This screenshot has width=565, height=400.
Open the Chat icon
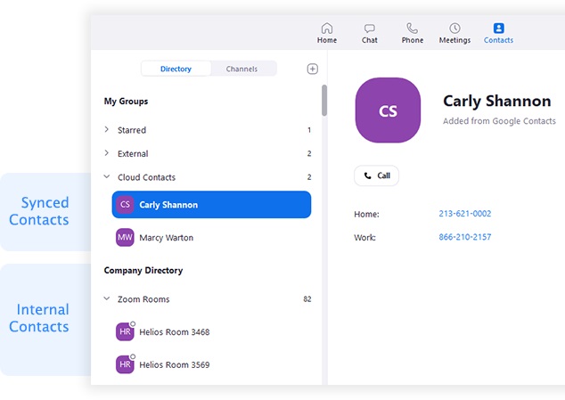(x=370, y=29)
